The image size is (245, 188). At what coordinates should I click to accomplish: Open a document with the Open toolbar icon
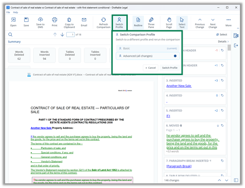click(x=13, y=22)
